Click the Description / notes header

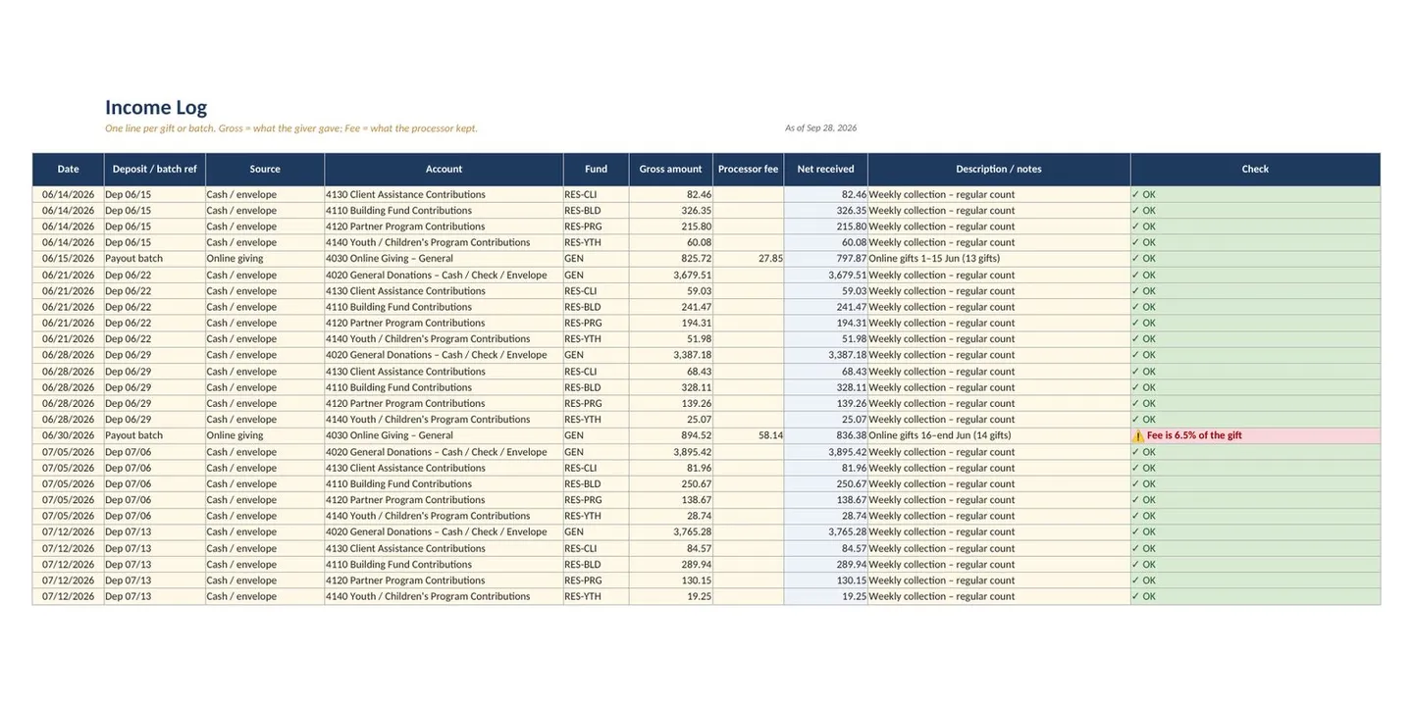point(999,169)
